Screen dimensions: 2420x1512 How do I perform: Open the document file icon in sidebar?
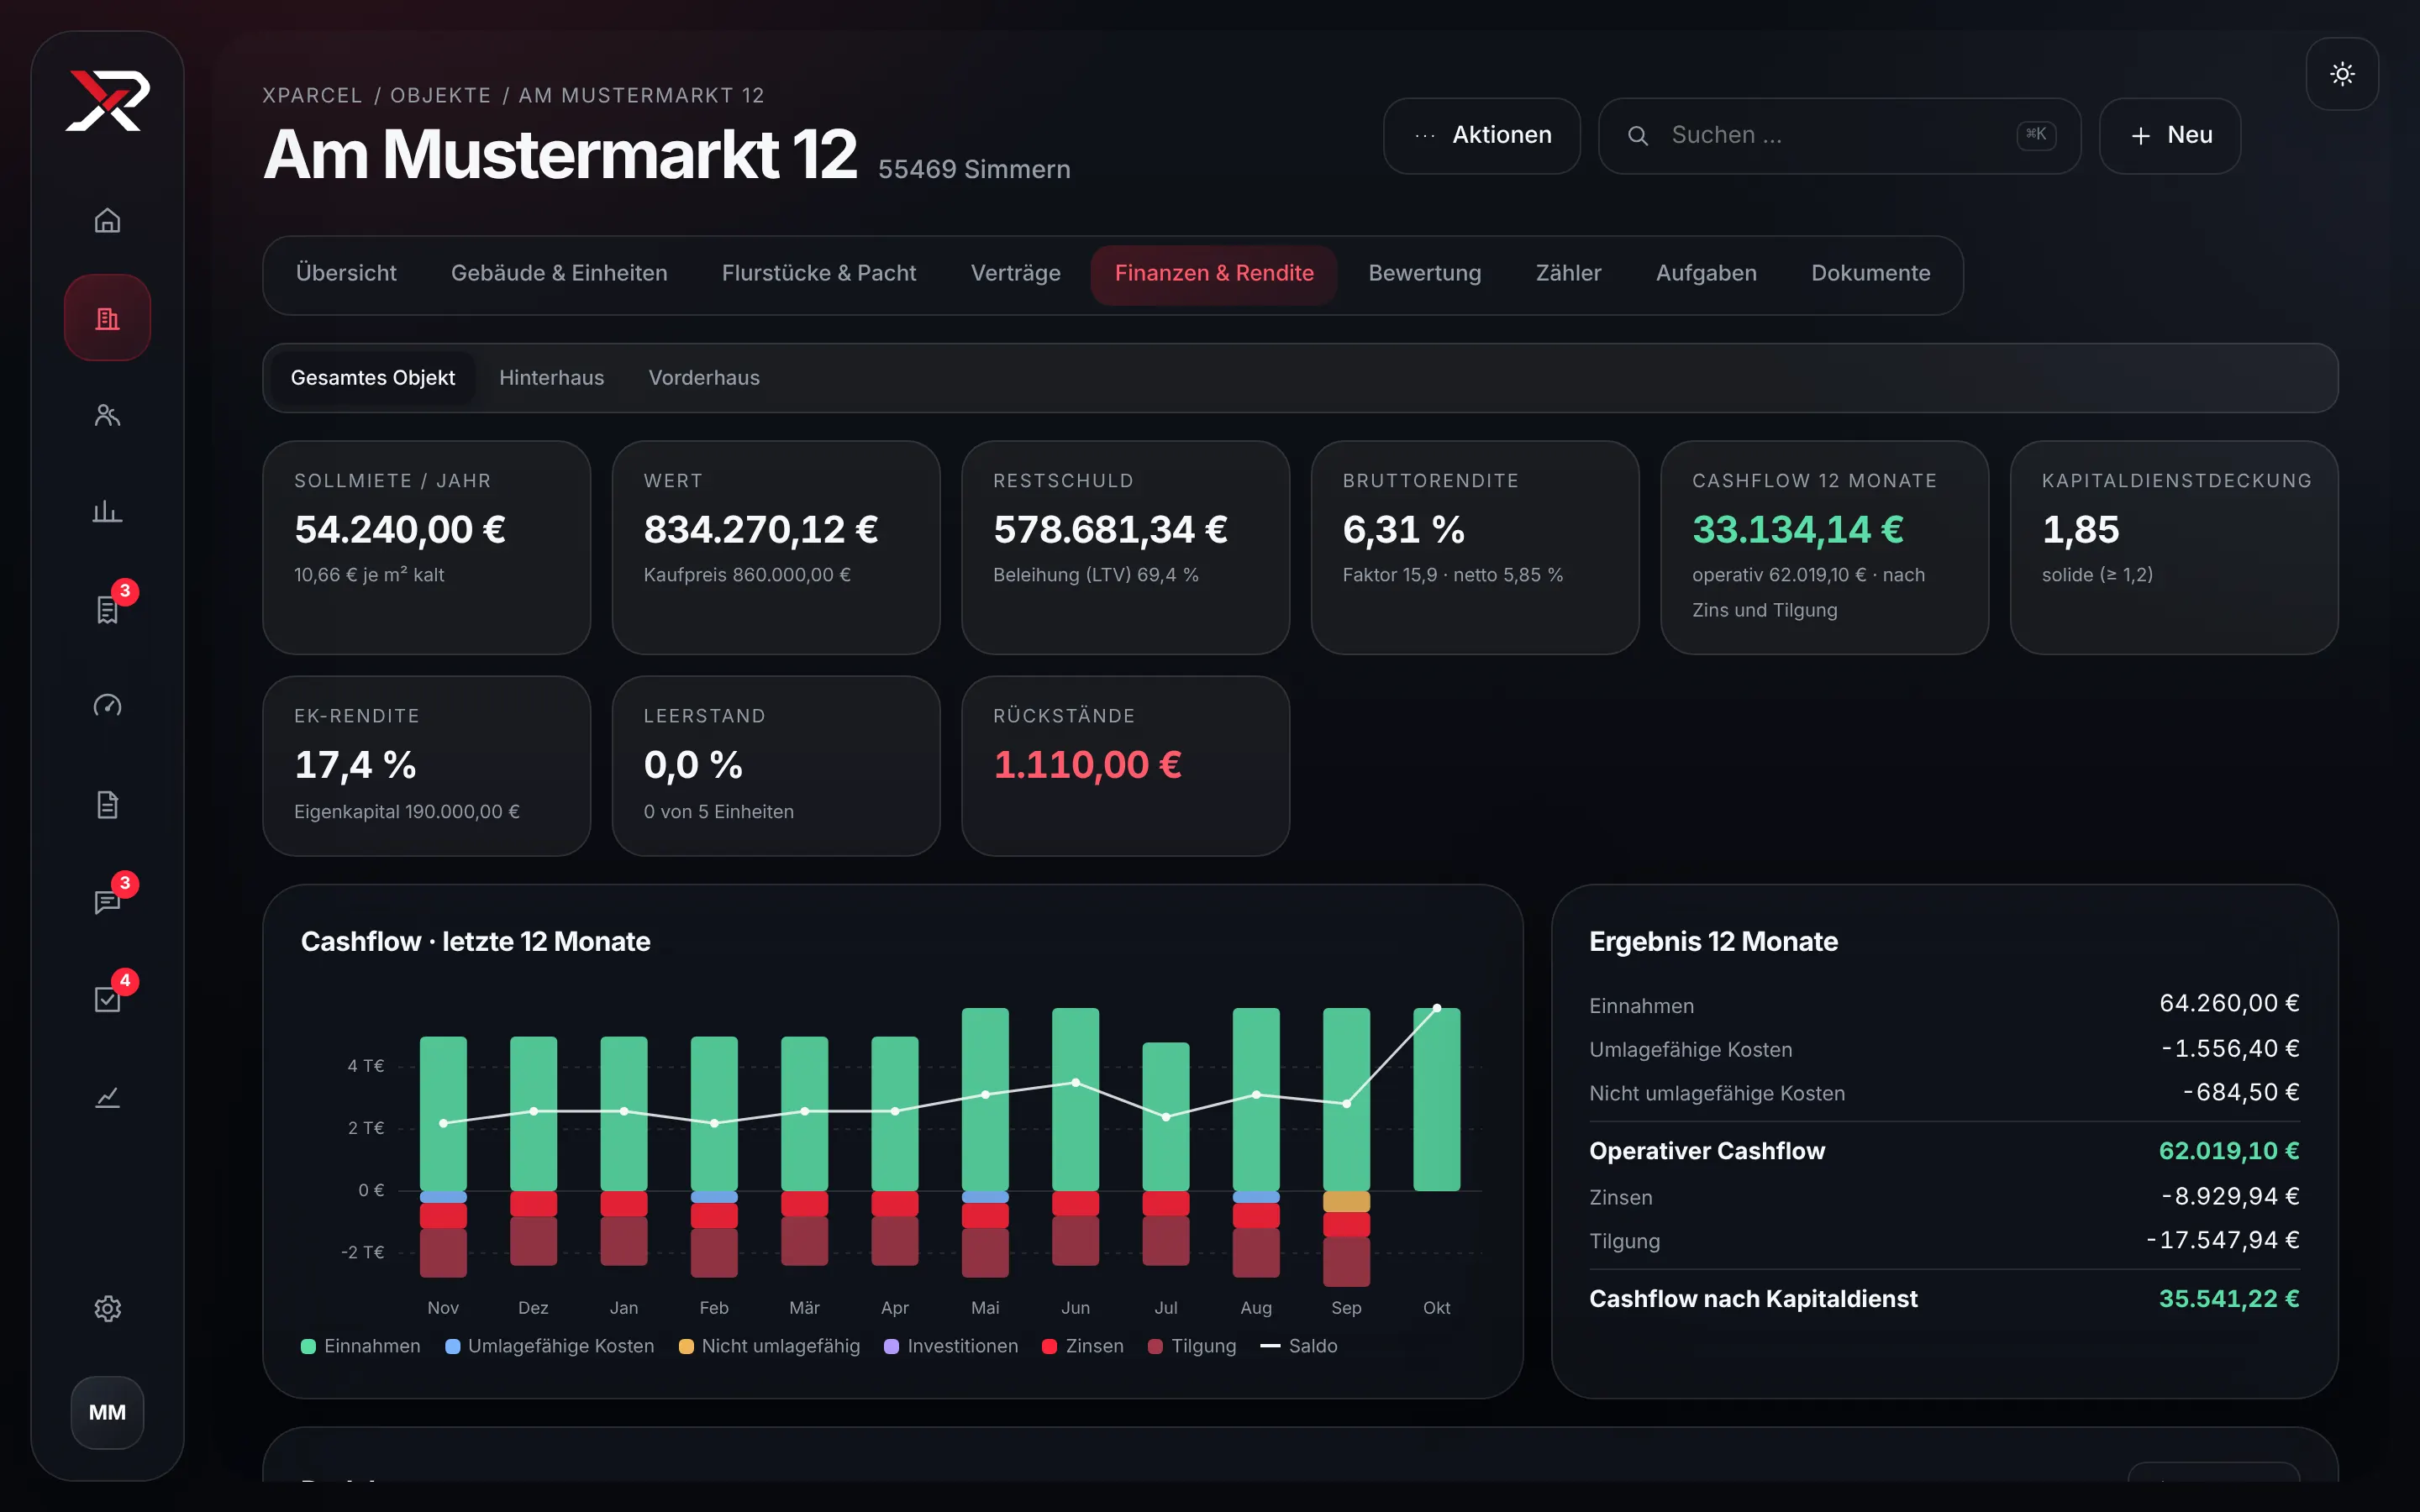[x=107, y=804]
